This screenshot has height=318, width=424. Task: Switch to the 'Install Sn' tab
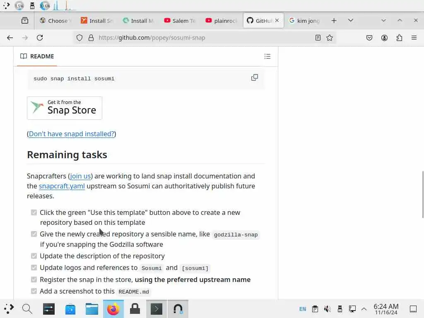click(x=98, y=21)
